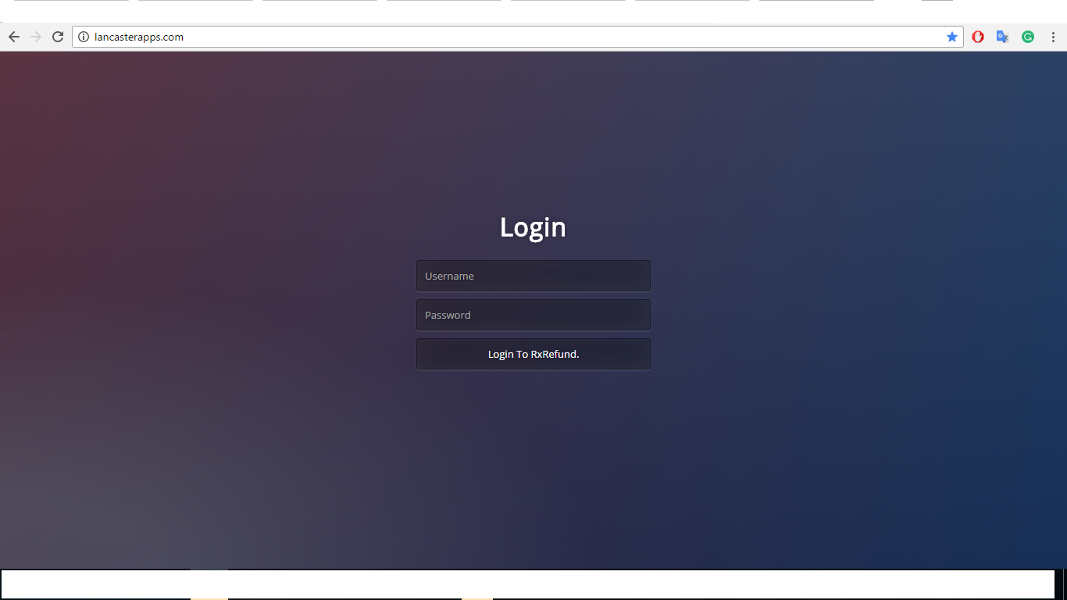Screen dimensions: 1067x600
Task: View site information icon in address bar
Action: (x=84, y=37)
